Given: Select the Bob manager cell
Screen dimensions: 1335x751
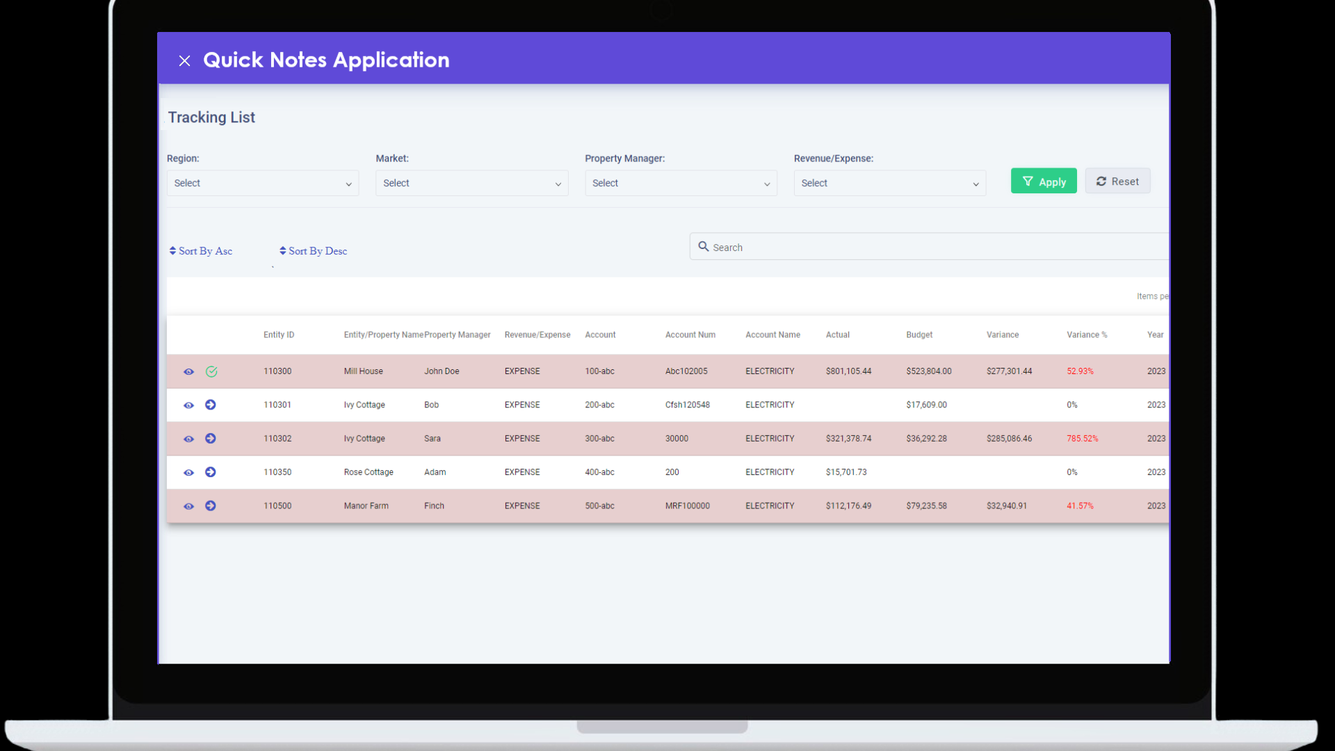Looking at the screenshot, I should pos(431,405).
